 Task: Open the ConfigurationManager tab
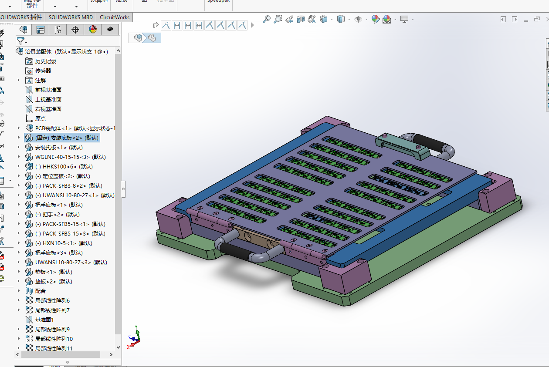[58, 29]
